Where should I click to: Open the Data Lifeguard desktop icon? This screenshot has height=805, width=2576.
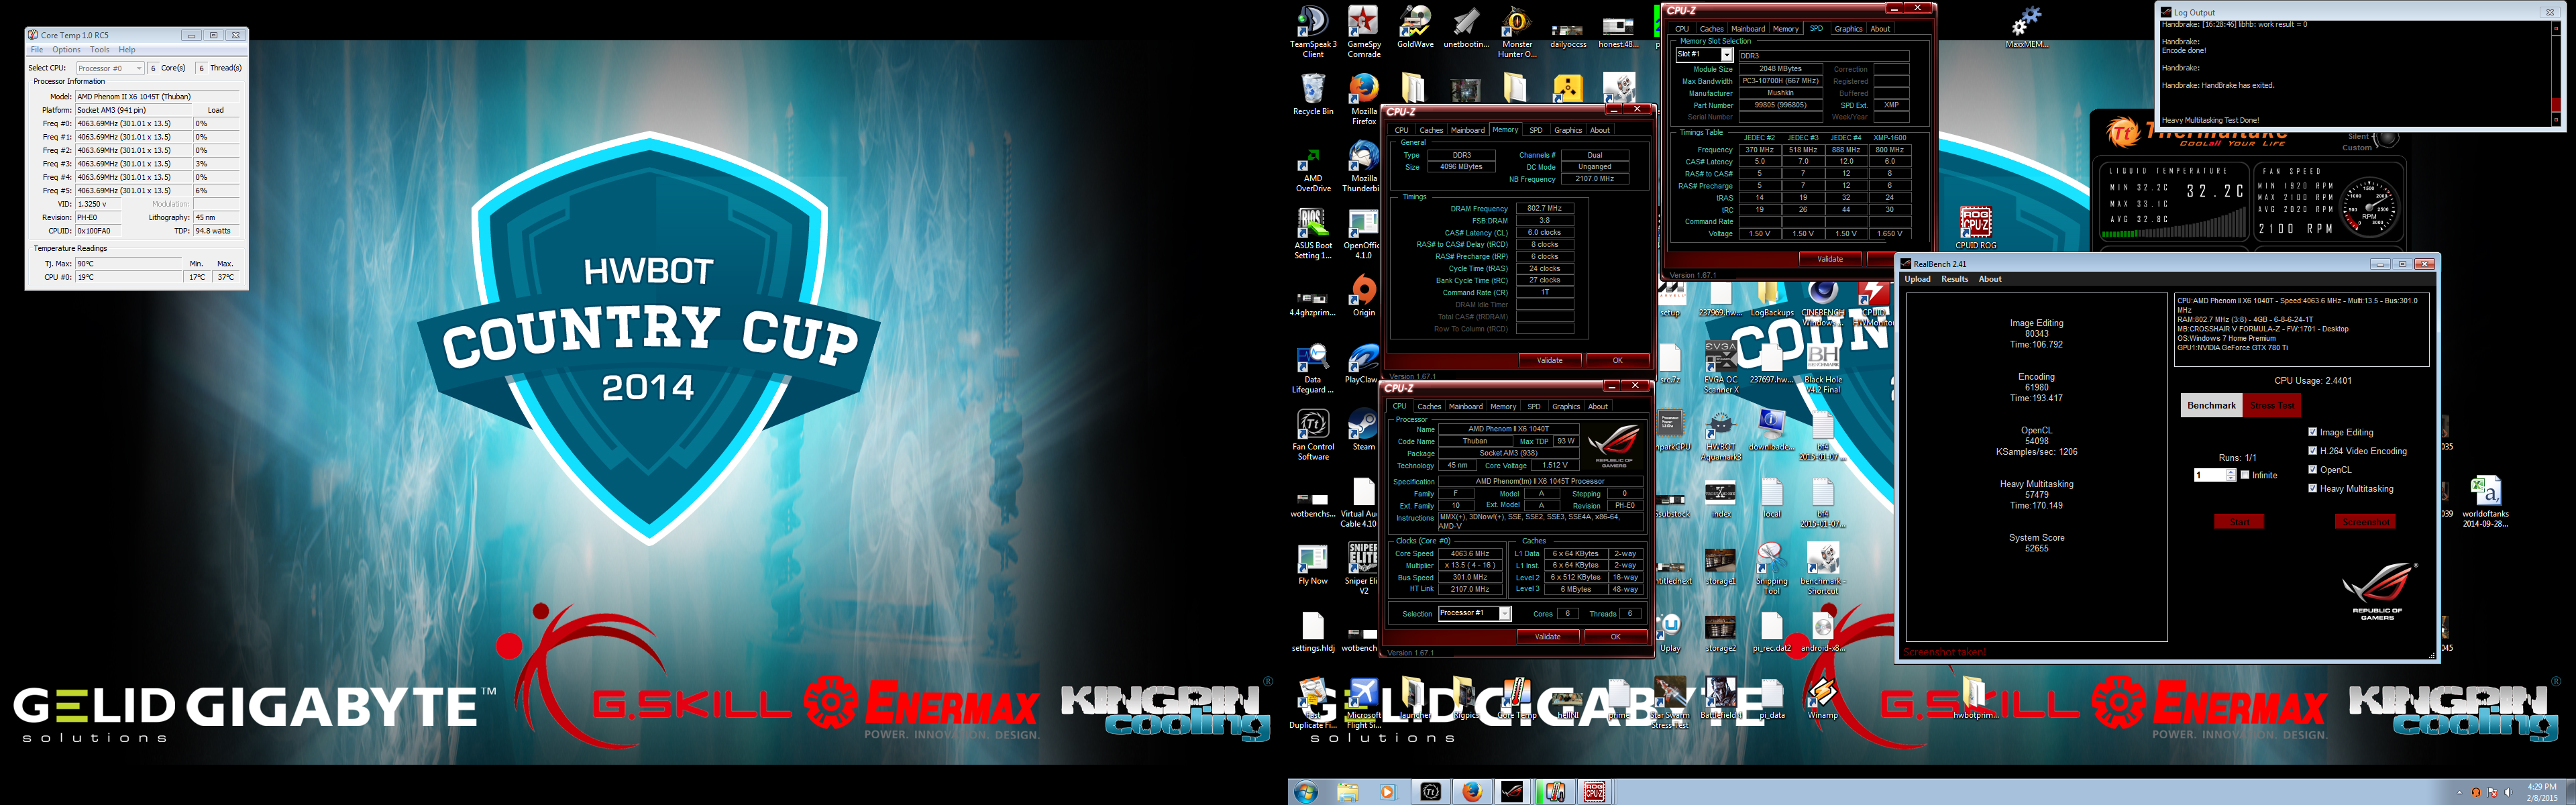1313,367
